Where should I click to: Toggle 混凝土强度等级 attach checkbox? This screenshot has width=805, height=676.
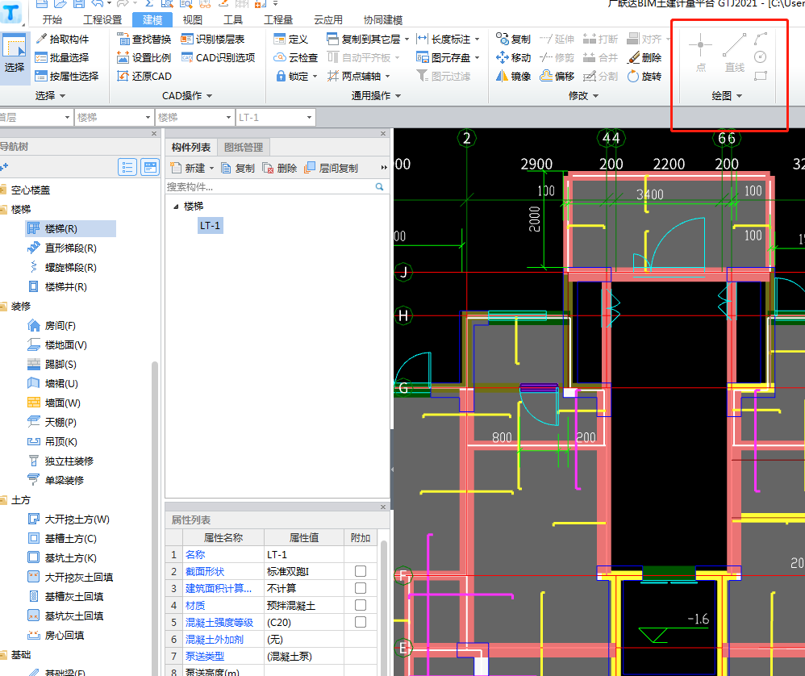coord(361,622)
